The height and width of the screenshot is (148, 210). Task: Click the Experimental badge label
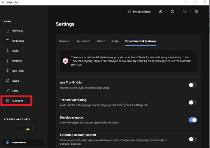click(19, 142)
